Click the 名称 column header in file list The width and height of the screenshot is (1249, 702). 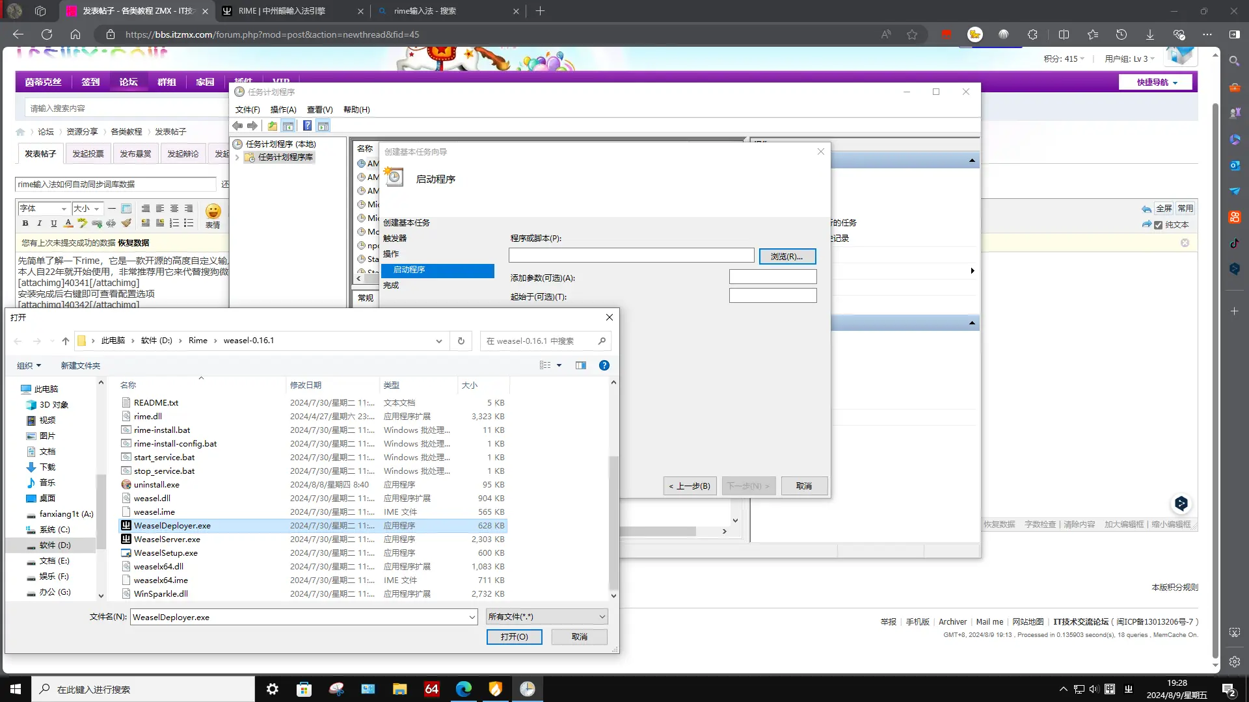click(x=202, y=385)
